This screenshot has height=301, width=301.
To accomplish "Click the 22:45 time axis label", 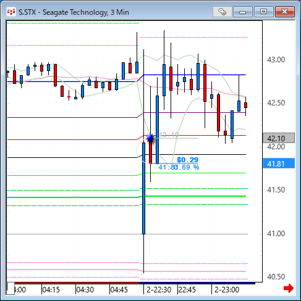I will tap(187, 290).
